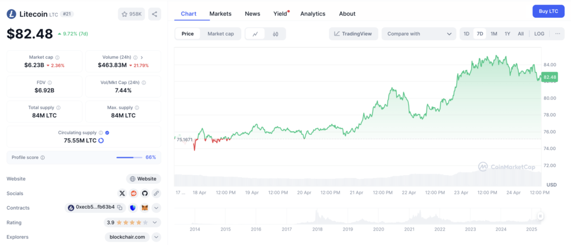Click the $82.48 price heading
Screen dimensions: 571x245
point(30,34)
